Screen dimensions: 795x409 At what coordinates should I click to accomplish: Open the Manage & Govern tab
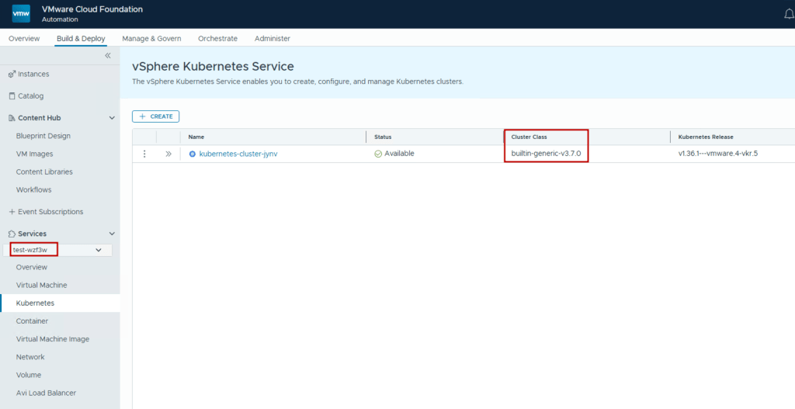tap(151, 39)
